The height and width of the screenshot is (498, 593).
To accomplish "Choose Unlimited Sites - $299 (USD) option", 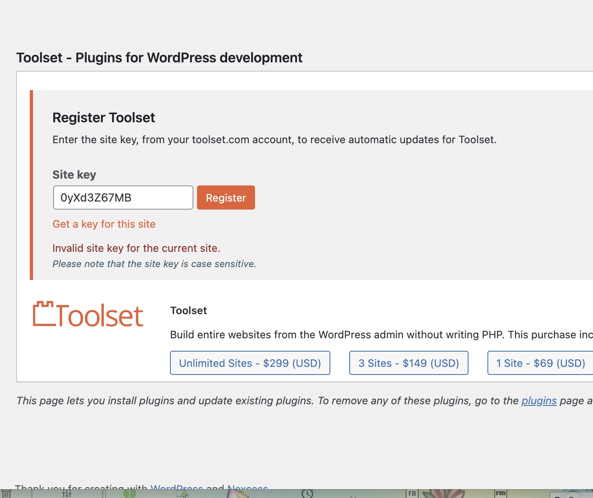I will pos(250,363).
